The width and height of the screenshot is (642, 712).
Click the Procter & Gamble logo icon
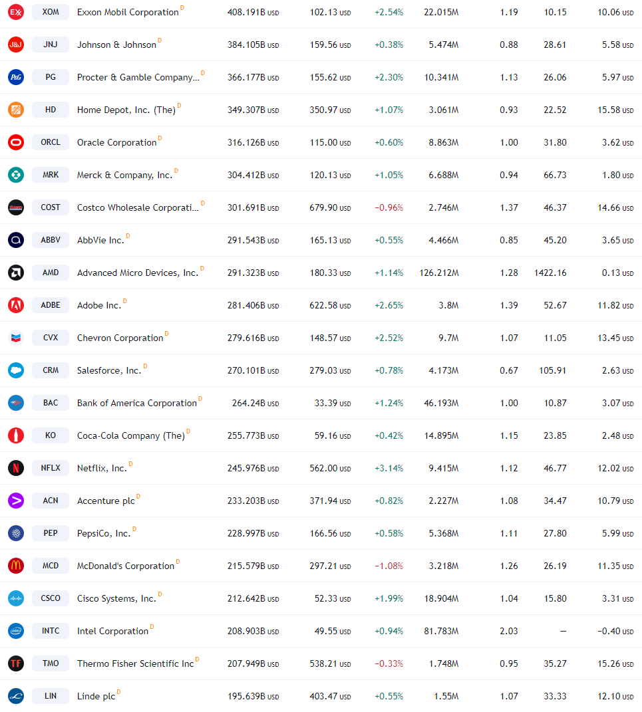click(x=16, y=77)
